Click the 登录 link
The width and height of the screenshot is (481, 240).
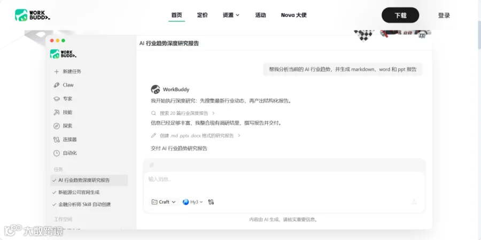tap(444, 16)
